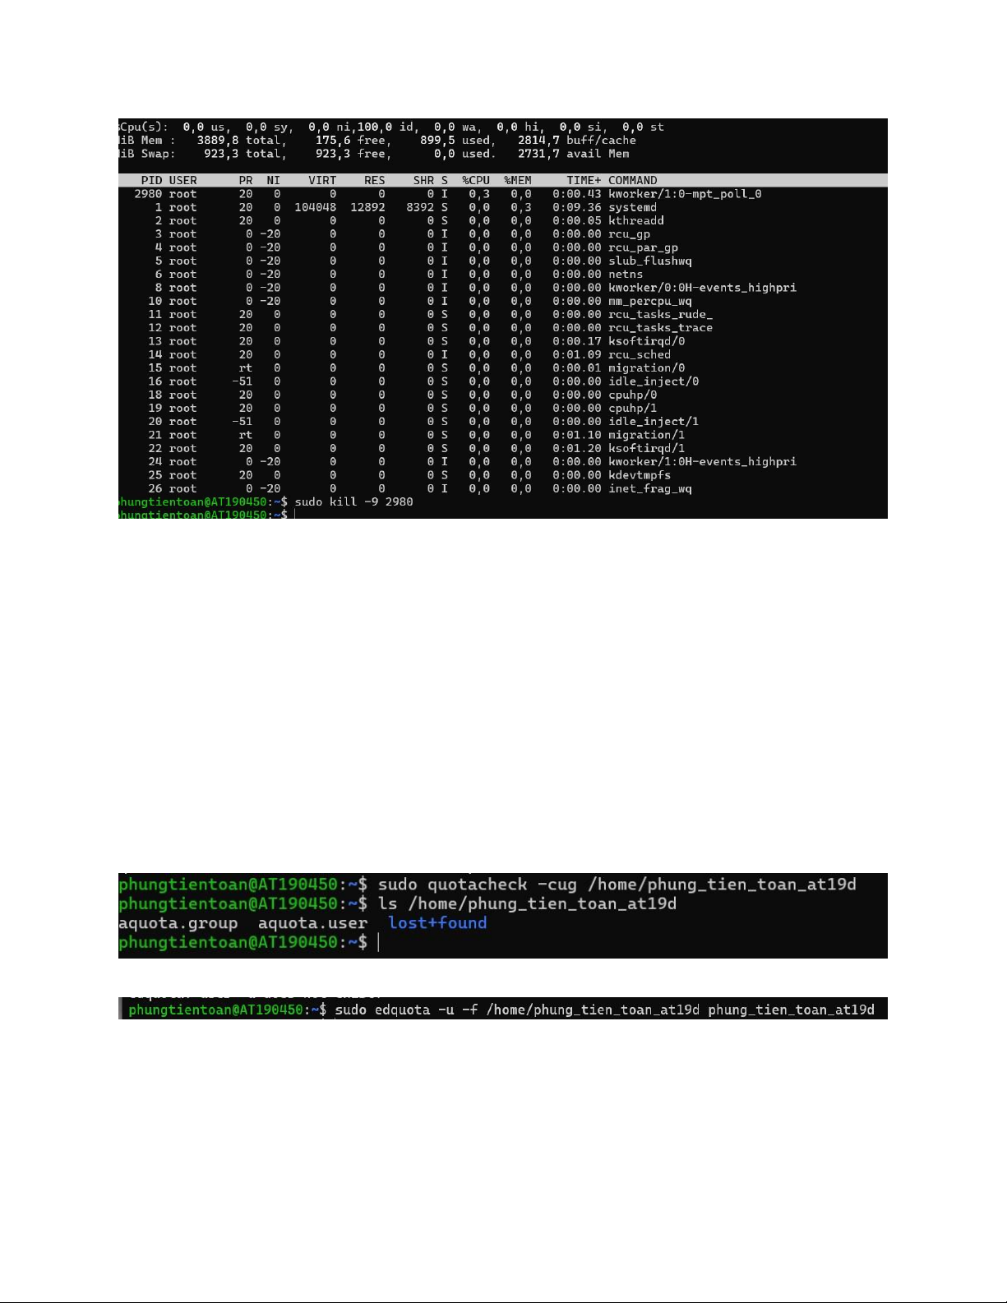Select the inet_frag_wq process row
Image resolution: width=1007 pixels, height=1303 pixels.
[649, 488]
